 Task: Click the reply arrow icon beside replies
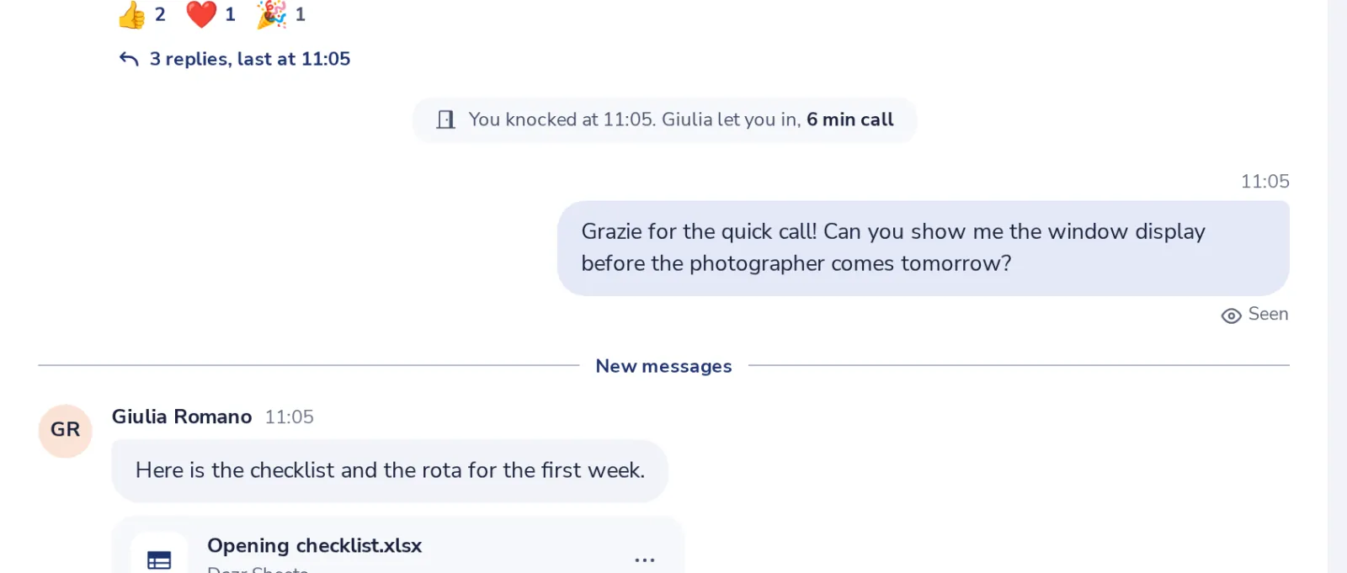click(129, 59)
